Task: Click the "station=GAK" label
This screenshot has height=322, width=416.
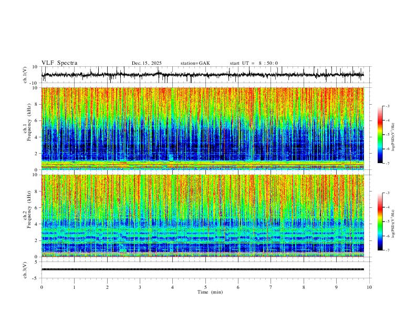Action: (x=195, y=63)
